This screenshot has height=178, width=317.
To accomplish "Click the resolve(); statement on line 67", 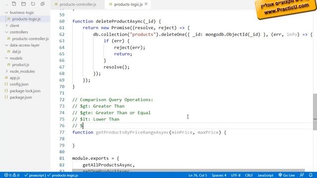I will tap(116, 67).
